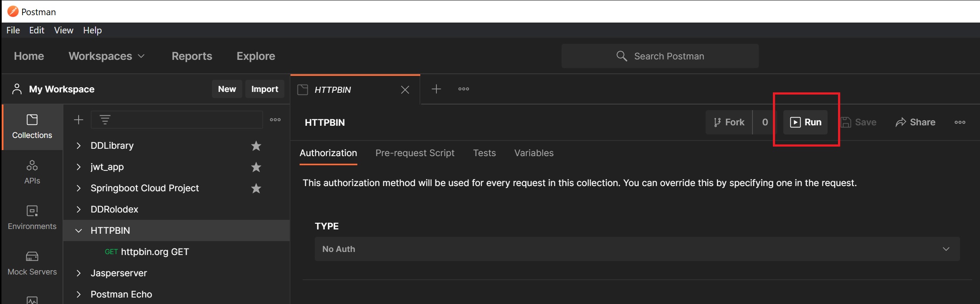Toggle the star on DDLibrary collection
This screenshot has height=304, width=980.
pyautogui.click(x=256, y=146)
